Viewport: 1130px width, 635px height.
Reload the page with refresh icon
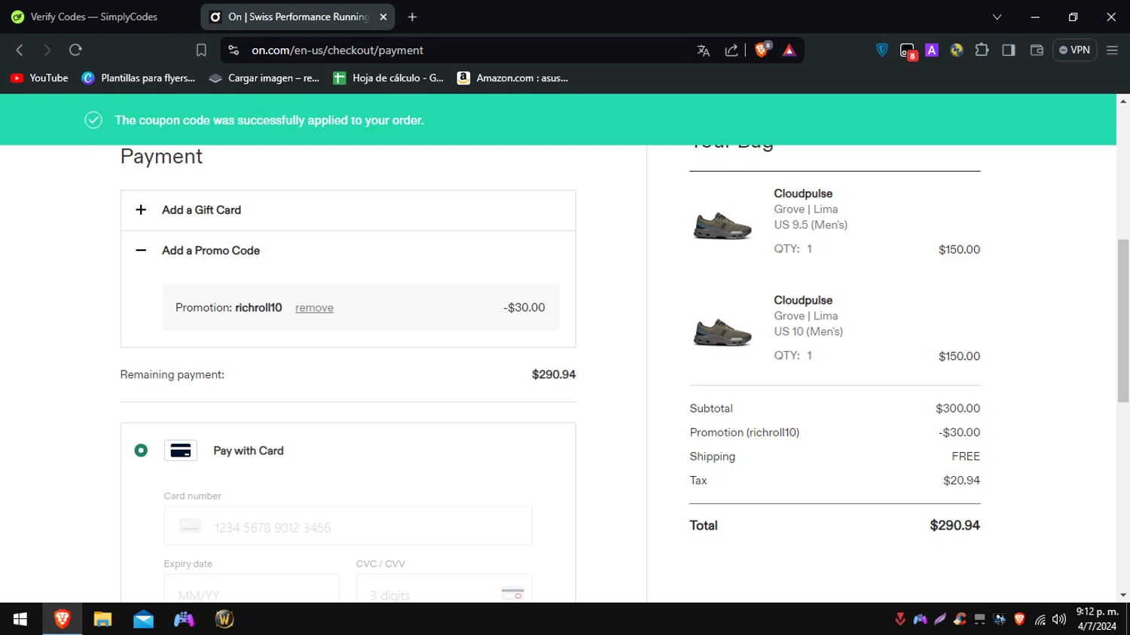(x=75, y=50)
